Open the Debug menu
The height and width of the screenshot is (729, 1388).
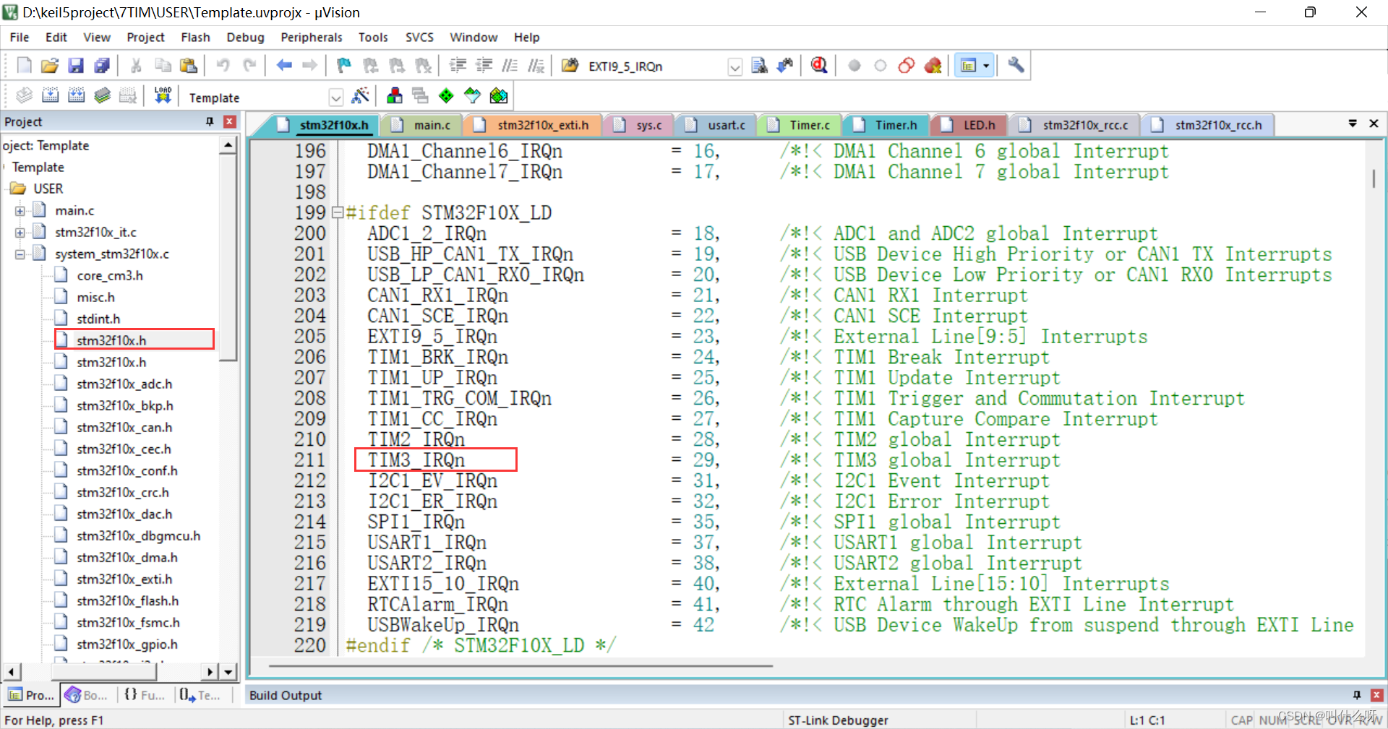pyautogui.click(x=245, y=37)
